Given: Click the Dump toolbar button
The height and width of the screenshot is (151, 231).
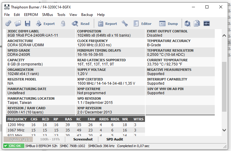Looking at the screenshot, I should [x=168, y=23].
